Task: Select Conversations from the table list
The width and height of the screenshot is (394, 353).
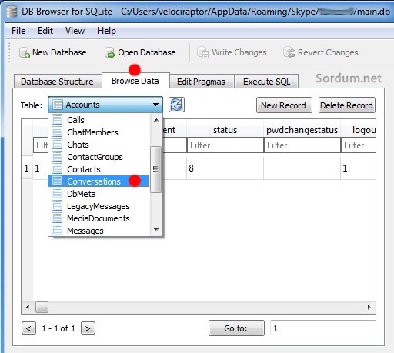Action: [x=99, y=181]
